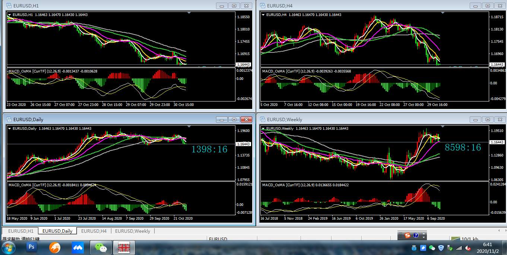Click the 1.16443 price label on H1 chart
Viewport: 507px width, 255px height.
coord(243,65)
